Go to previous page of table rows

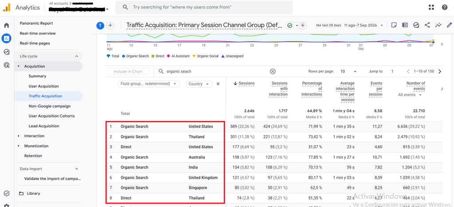(x=408, y=71)
